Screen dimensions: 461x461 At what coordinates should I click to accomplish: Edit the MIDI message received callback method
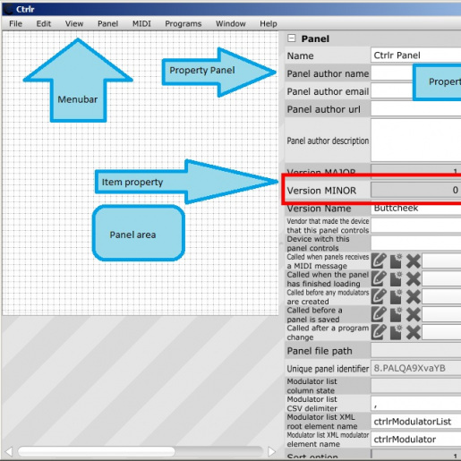point(379,261)
